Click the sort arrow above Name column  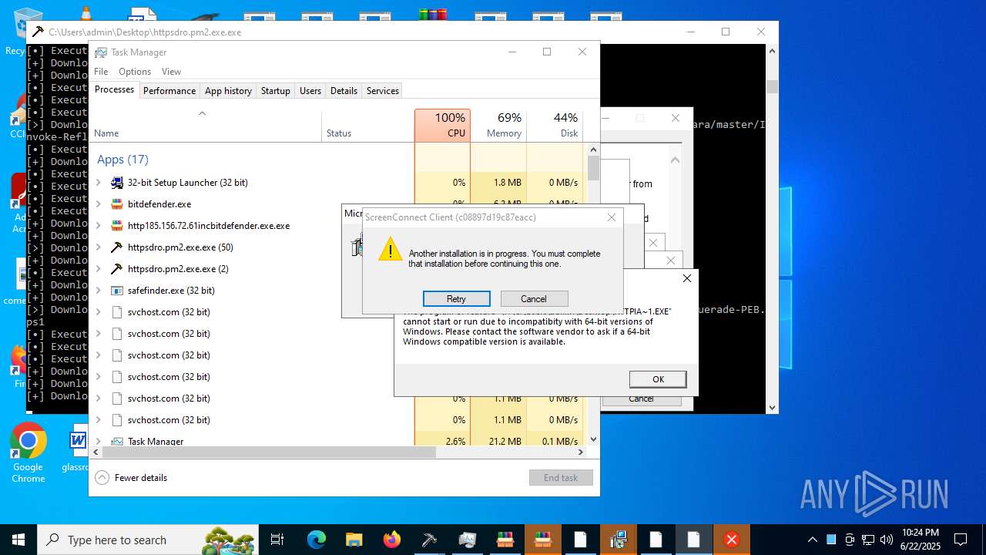pos(202,113)
